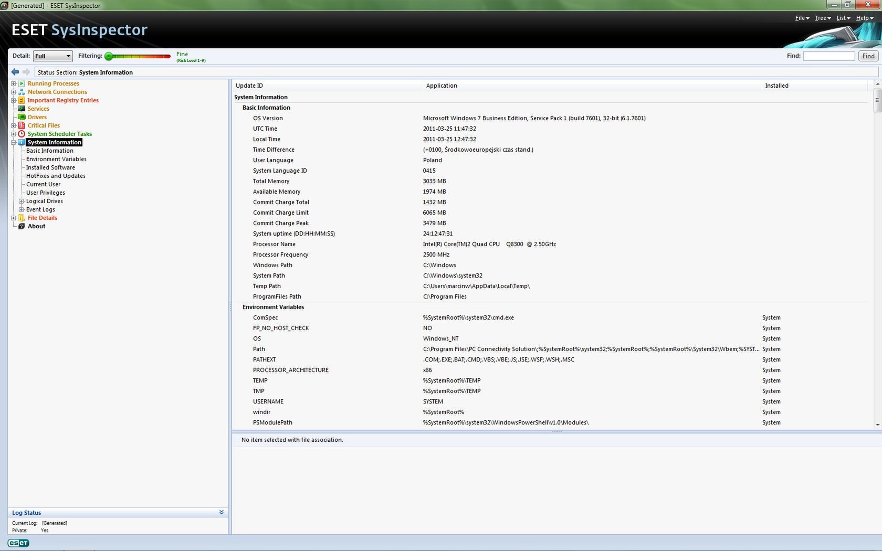Viewport: 882px width, 551px height.
Task: Go forward with the right arrow
Action: click(x=26, y=72)
